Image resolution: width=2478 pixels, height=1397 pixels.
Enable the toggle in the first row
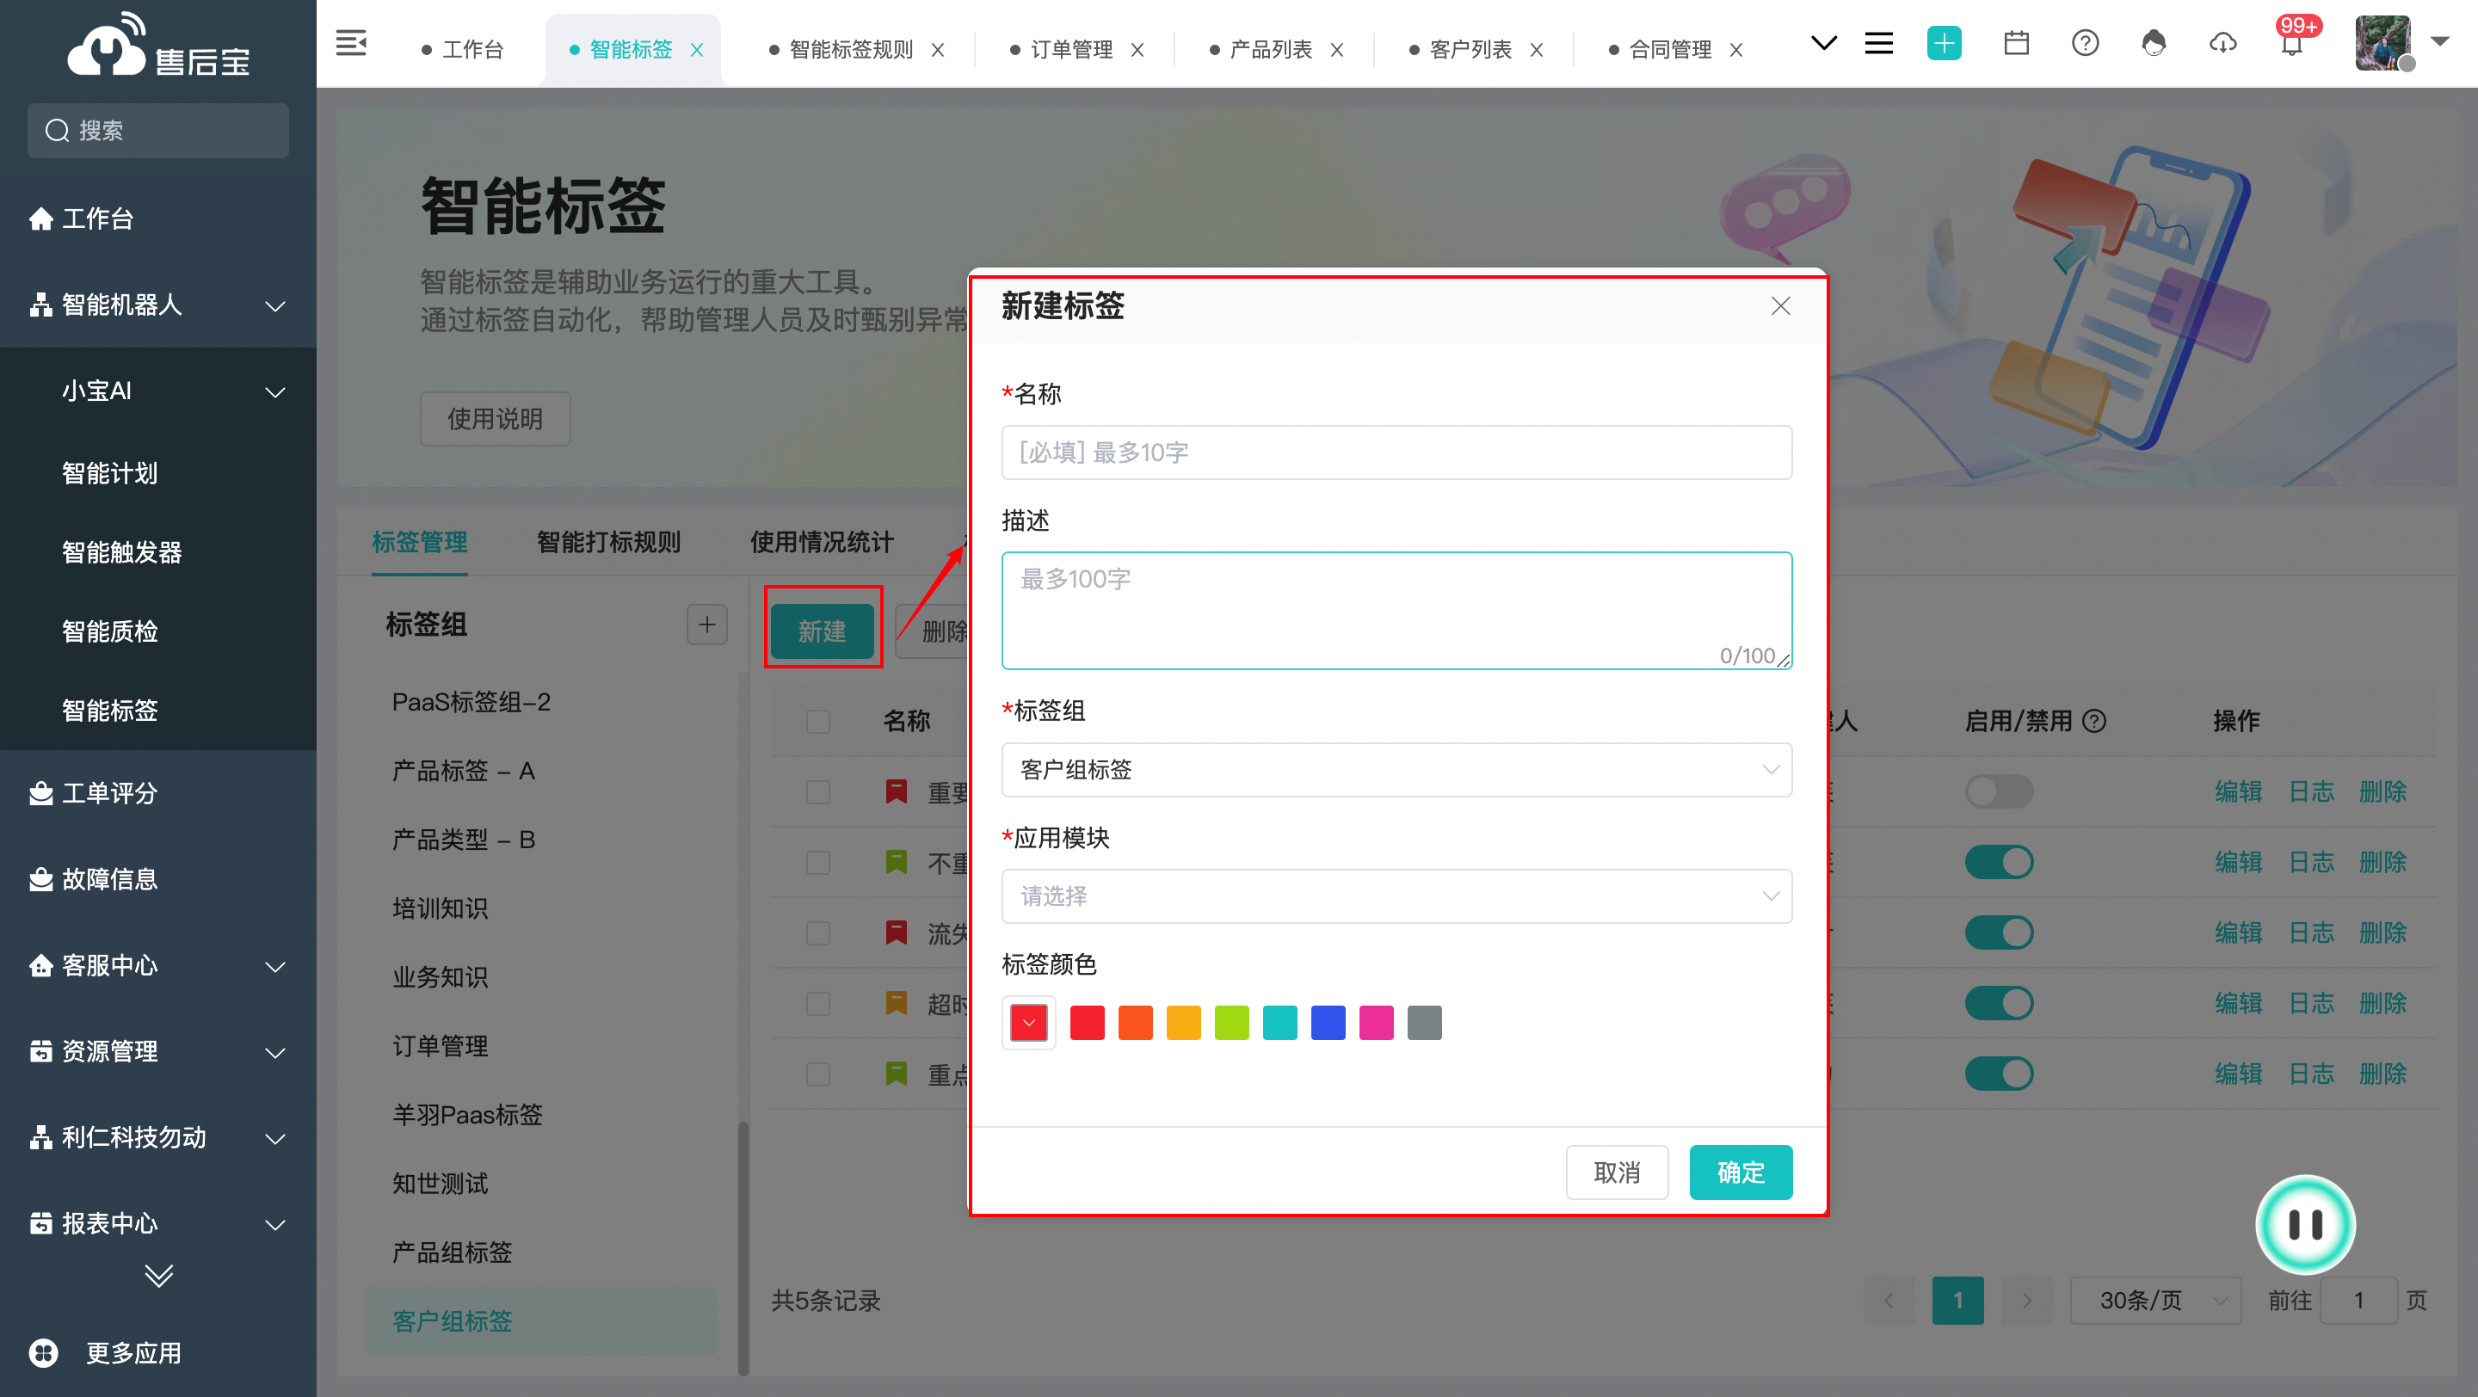1999,792
